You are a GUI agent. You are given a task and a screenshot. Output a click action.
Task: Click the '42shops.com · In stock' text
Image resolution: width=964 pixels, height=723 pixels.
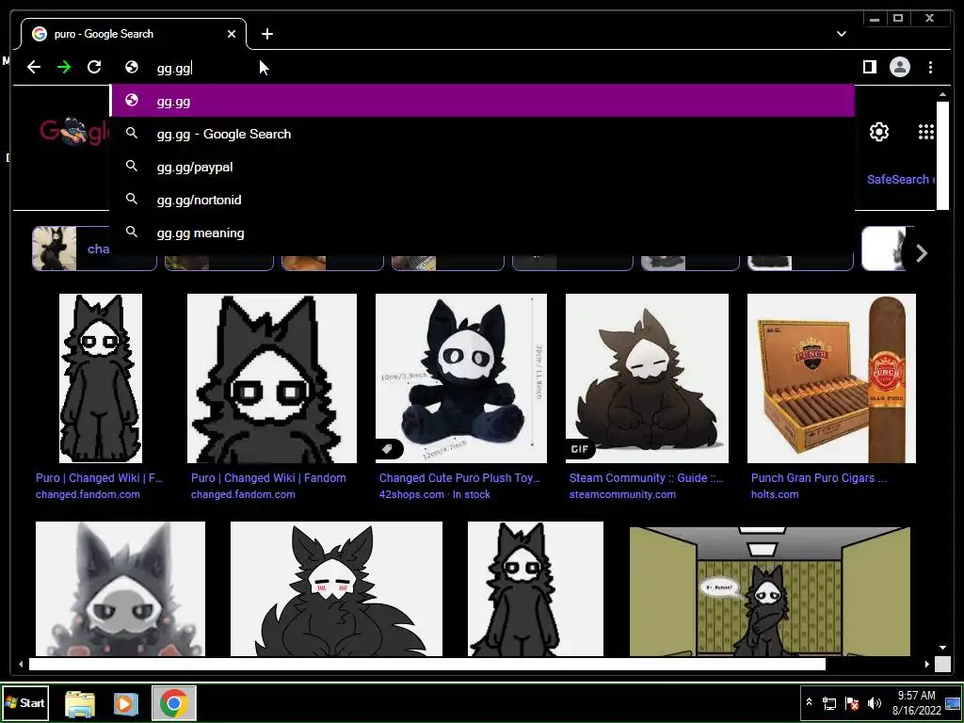coord(435,494)
